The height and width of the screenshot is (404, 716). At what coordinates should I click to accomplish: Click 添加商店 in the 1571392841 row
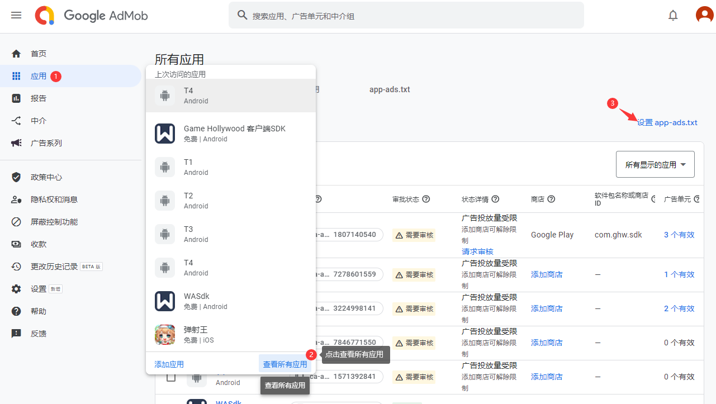point(547,377)
